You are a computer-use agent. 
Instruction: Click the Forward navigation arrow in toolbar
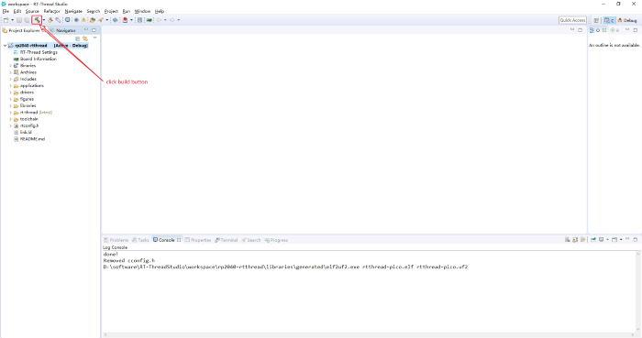click(172, 20)
